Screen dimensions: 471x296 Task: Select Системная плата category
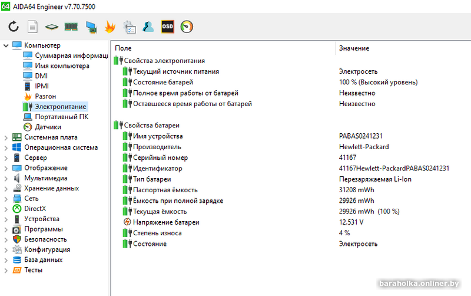point(51,137)
